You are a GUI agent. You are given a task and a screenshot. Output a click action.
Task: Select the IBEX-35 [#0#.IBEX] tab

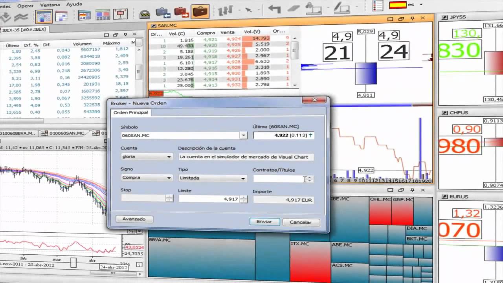[x=24, y=29]
